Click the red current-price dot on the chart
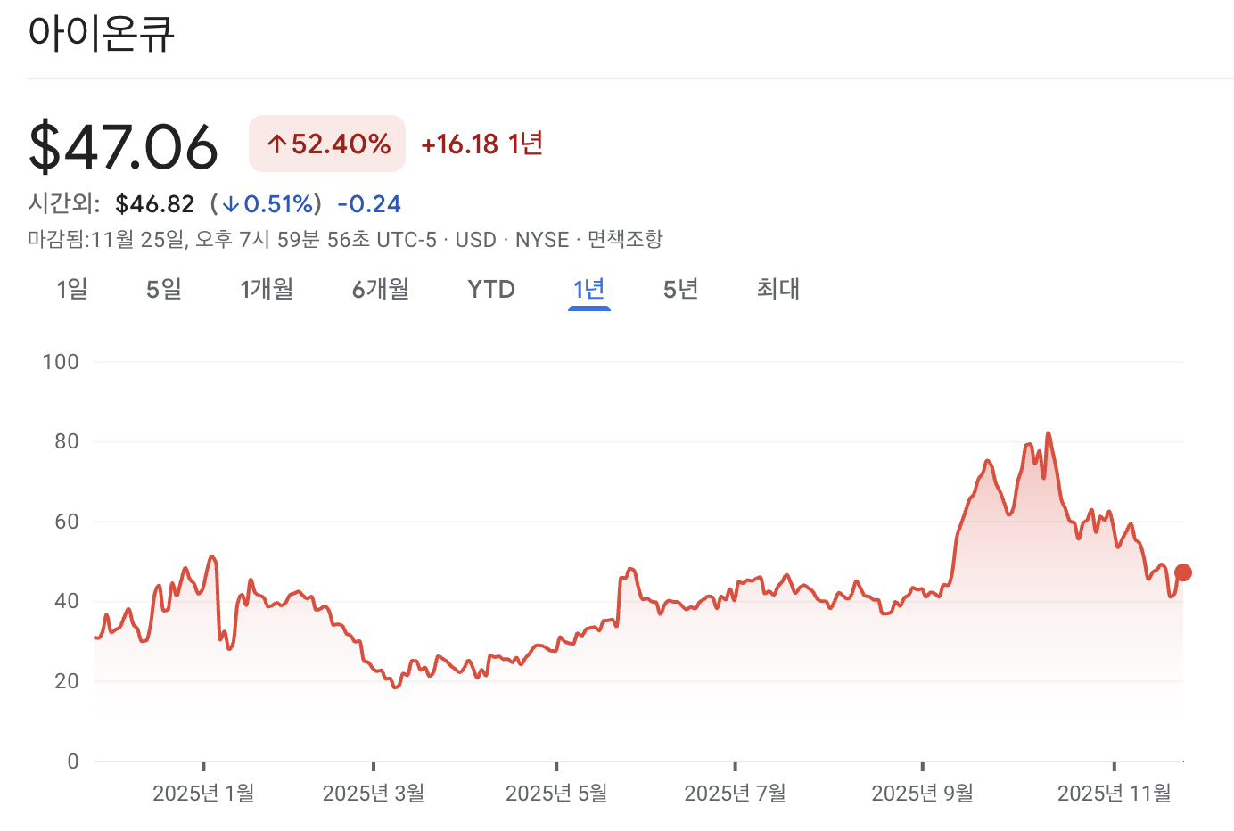Viewport: 1234px width, 831px height. tap(1182, 572)
